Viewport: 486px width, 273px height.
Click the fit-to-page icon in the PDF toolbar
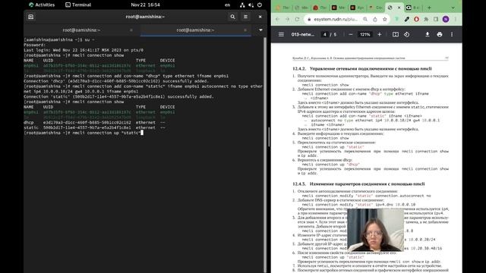click(x=396, y=34)
